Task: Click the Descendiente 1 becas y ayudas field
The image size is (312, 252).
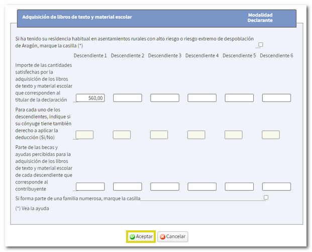Action: point(90,187)
